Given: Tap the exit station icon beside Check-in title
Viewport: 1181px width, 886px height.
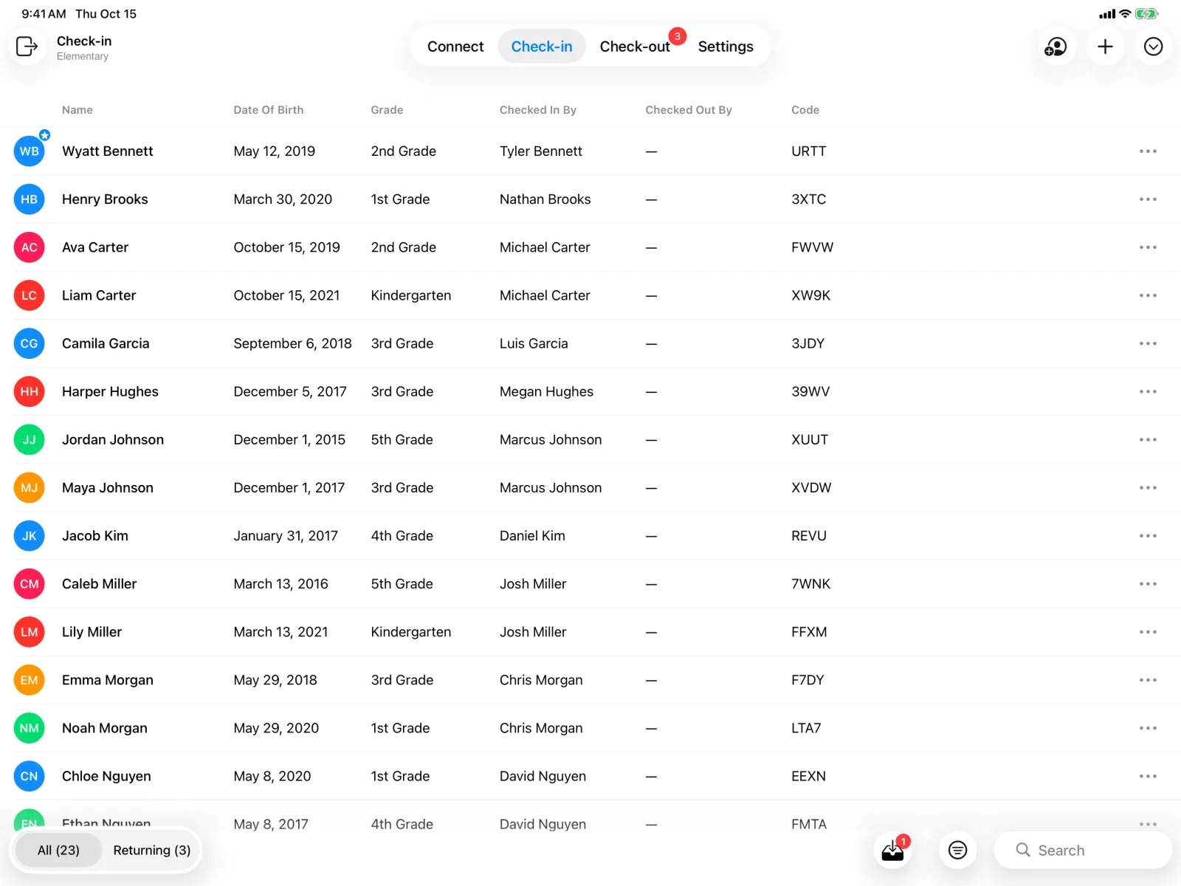Looking at the screenshot, I should click(27, 47).
